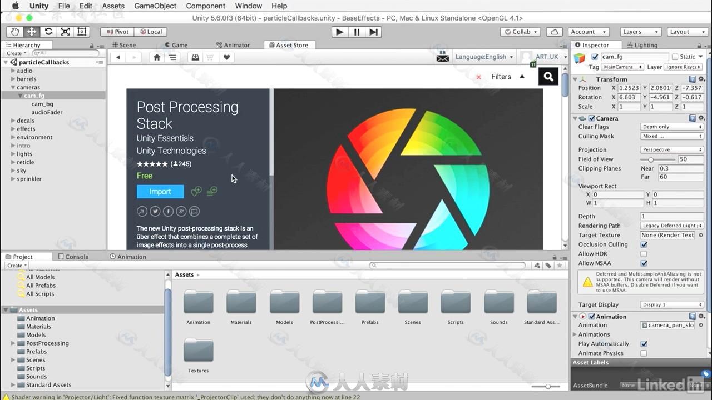Open the PostProcessing folder thumbnail

pos(327,307)
